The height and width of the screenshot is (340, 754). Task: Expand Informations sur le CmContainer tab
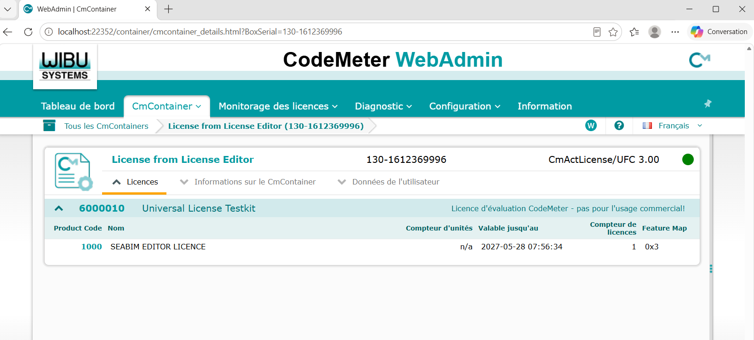pos(248,182)
